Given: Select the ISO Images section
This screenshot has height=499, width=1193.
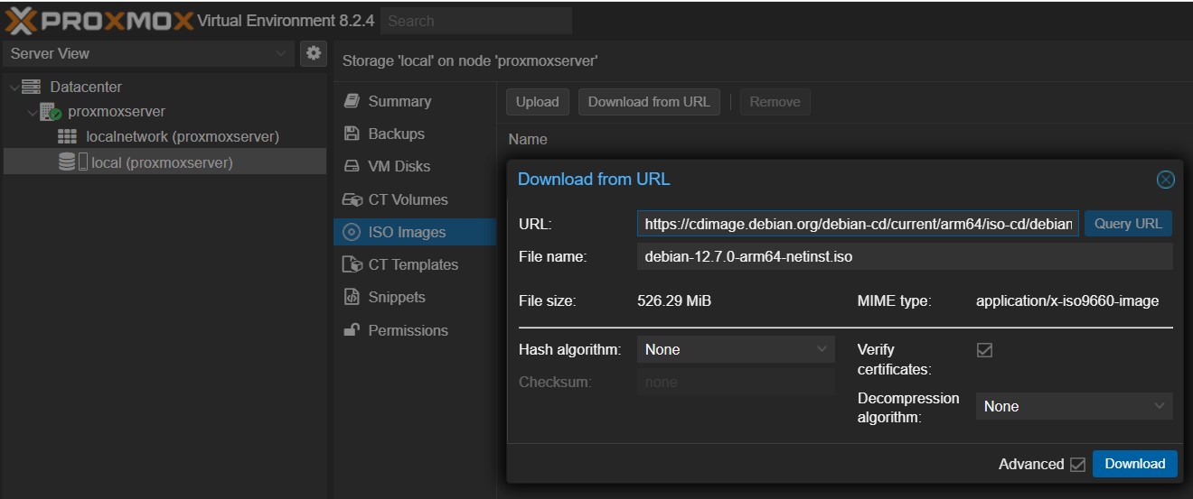Looking at the screenshot, I should [415, 232].
